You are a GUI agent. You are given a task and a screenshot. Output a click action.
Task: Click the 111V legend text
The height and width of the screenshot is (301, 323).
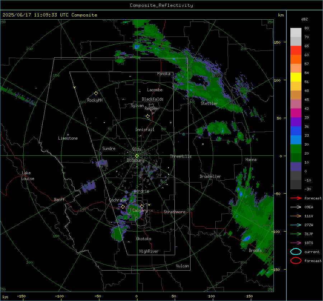coord(309,216)
